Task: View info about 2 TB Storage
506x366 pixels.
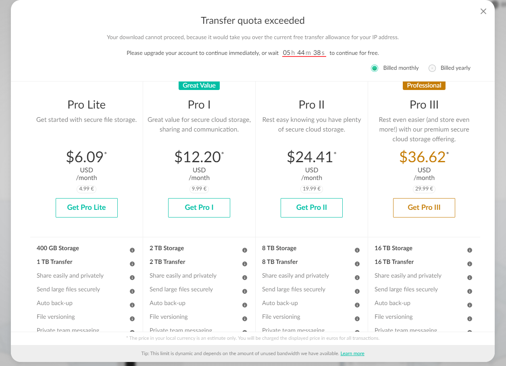Action: [244, 250]
